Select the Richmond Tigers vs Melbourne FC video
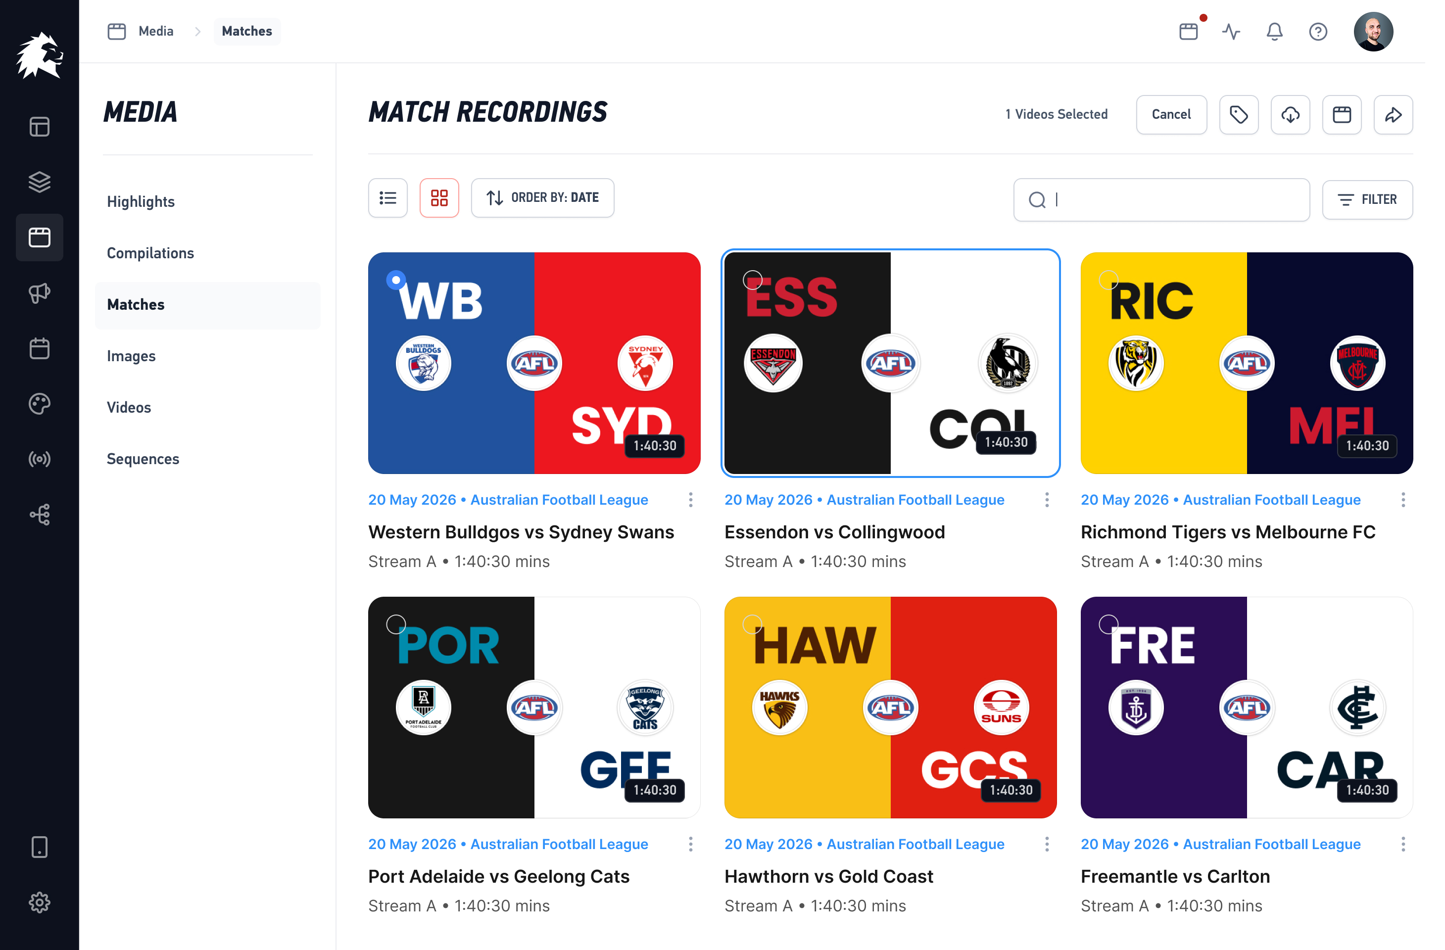The width and height of the screenshot is (1445, 950). 1108,280
